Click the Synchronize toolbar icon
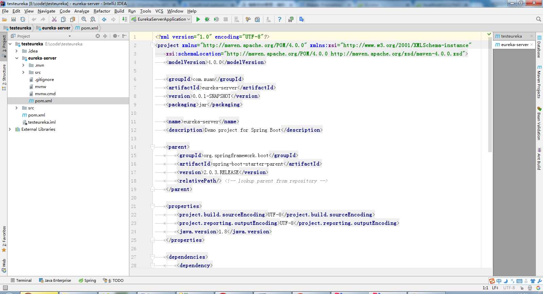This screenshot has height=294, width=543. tap(23, 19)
